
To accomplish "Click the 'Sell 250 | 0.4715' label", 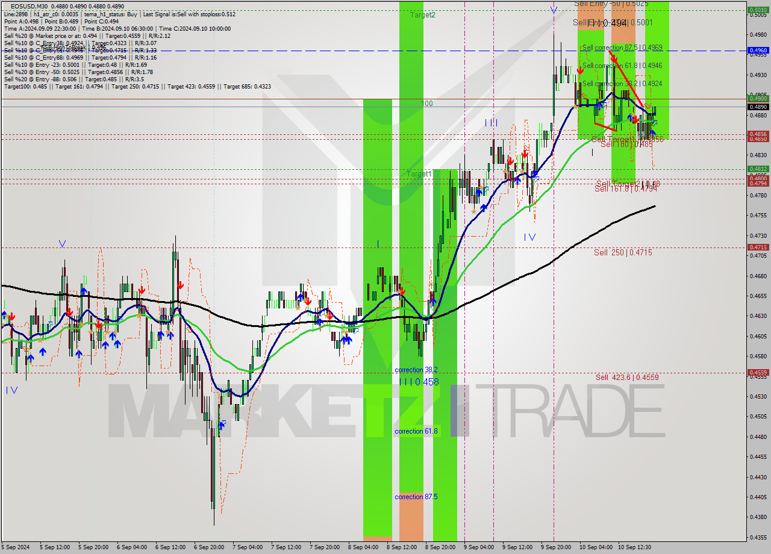I will (623, 252).
